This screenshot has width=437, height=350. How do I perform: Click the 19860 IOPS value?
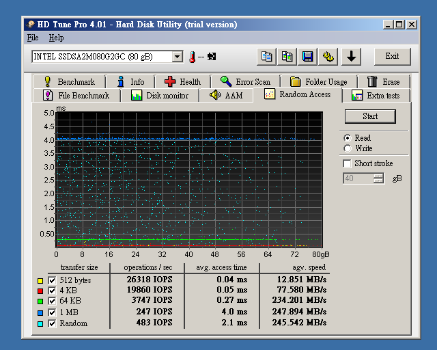(x=150, y=290)
